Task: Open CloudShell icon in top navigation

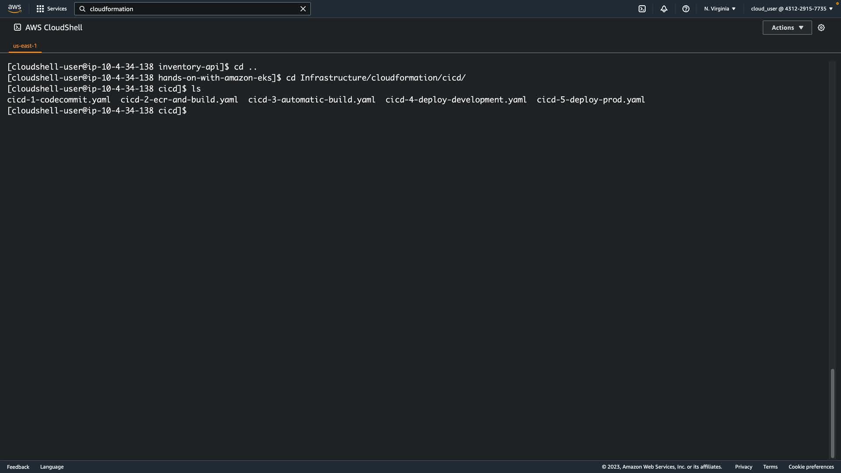Action: (642, 9)
